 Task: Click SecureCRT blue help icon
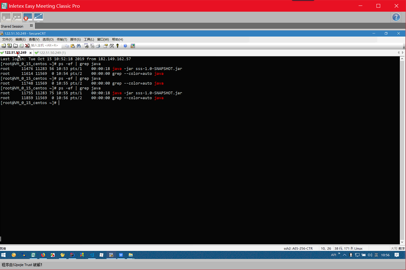125,46
